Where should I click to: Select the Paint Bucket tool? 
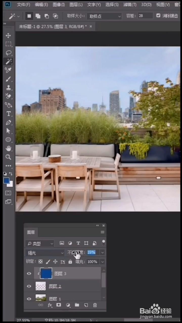8,105
